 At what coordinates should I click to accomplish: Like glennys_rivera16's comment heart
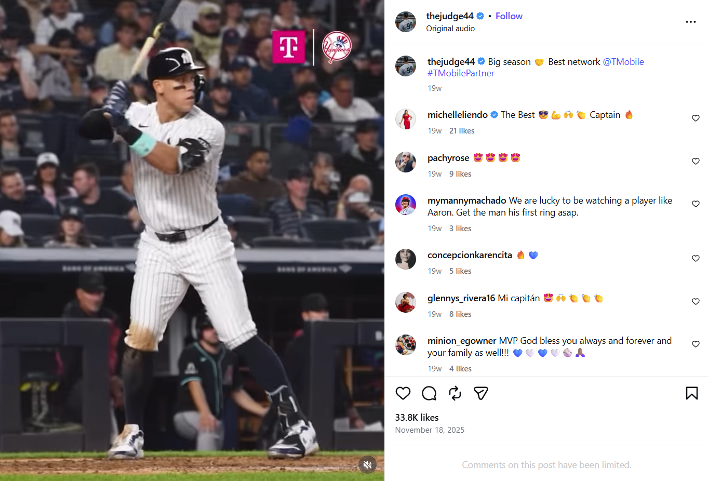pyautogui.click(x=696, y=302)
